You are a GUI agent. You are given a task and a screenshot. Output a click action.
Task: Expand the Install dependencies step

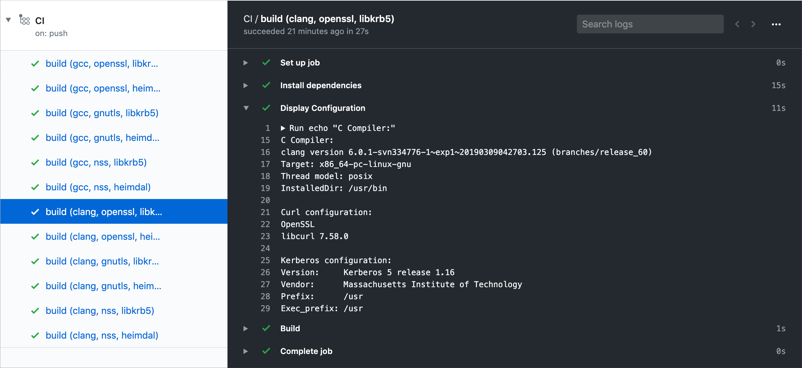(x=246, y=85)
